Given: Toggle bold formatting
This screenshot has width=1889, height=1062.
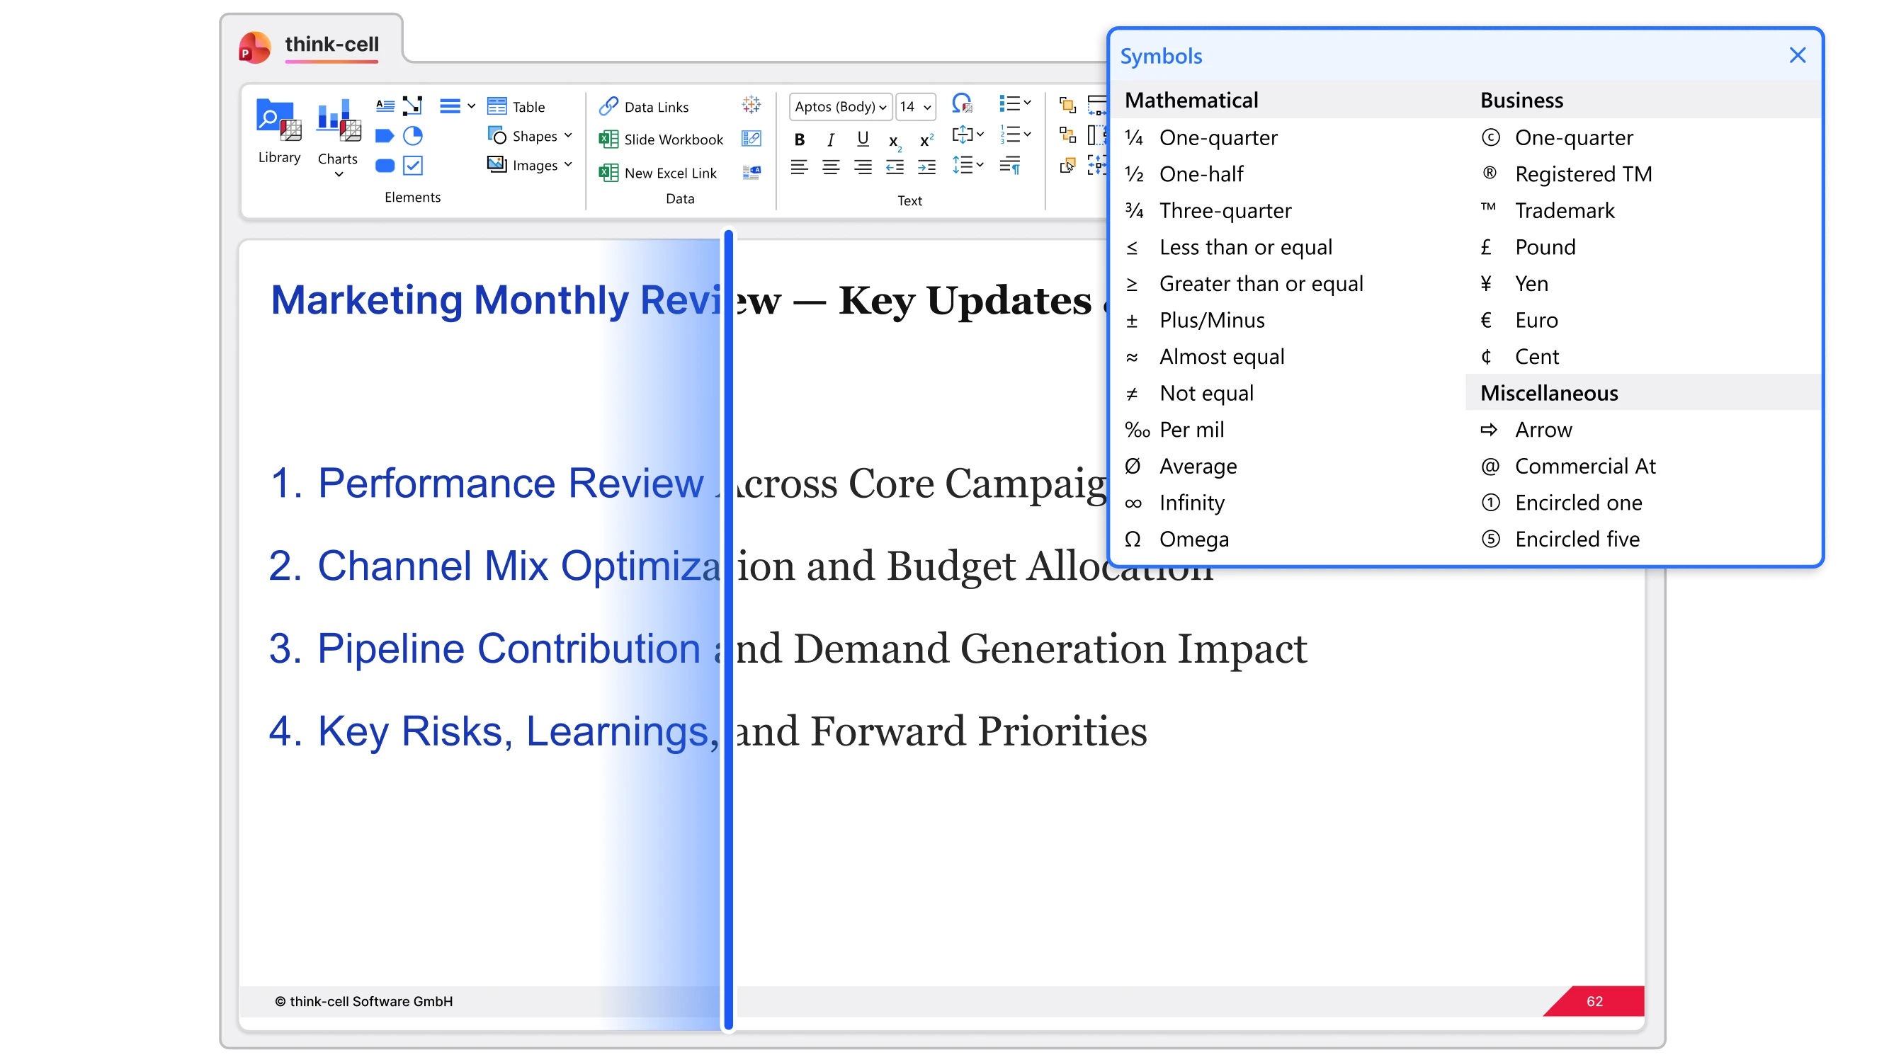Looking at the screenshot, I should (x=800, y=139).
